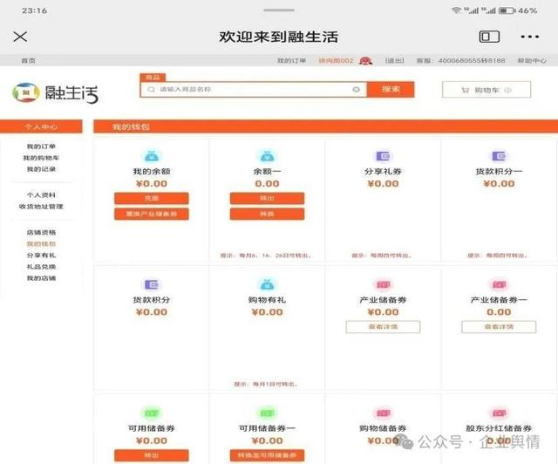Click 查看详情 under 产业储备券
This screenshot has width=558, height=464.
tap(383, 327)
